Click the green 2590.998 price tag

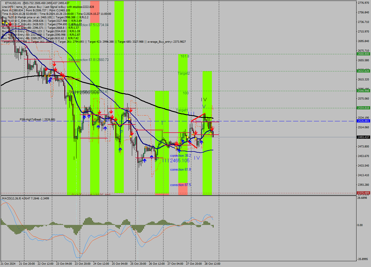pyautogui.click(x=363, y=91)
